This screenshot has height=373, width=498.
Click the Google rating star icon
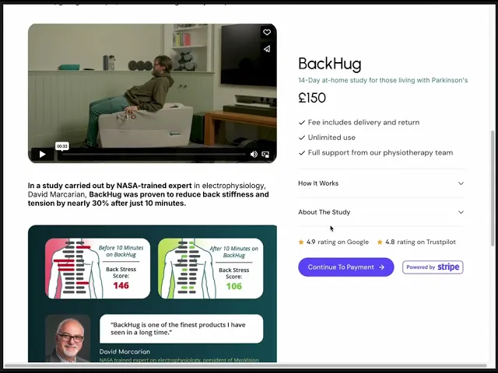click(301, 242)
